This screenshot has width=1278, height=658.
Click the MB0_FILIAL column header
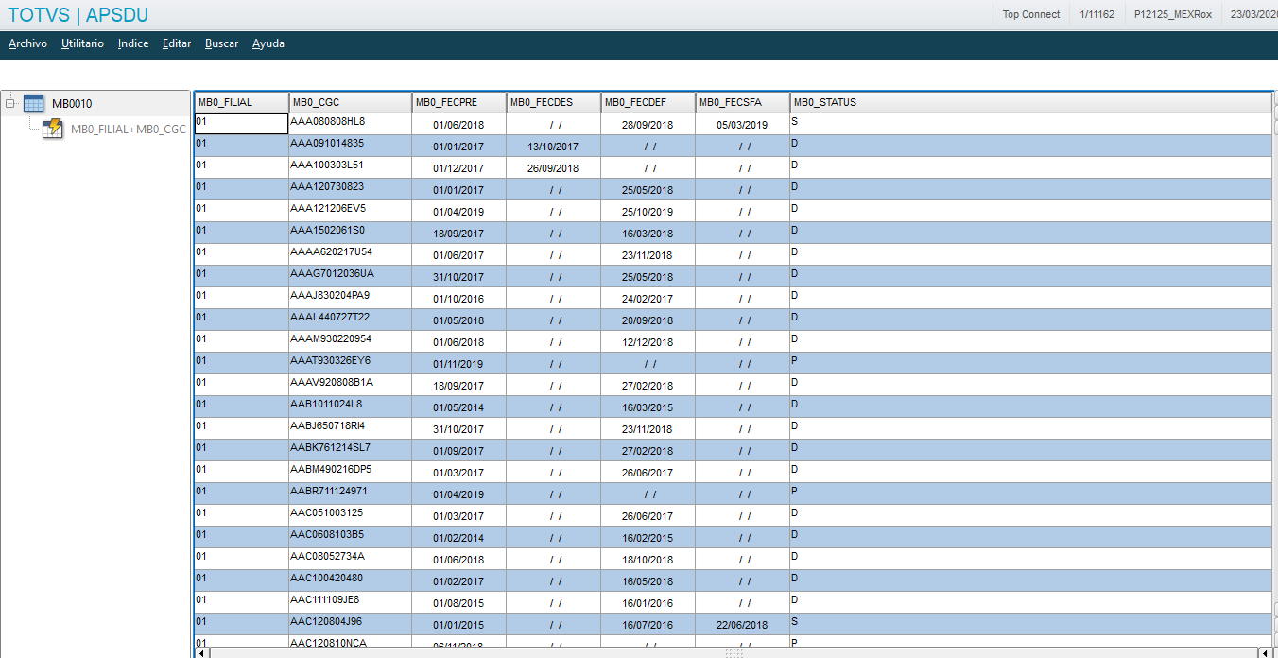pos(241,102)
